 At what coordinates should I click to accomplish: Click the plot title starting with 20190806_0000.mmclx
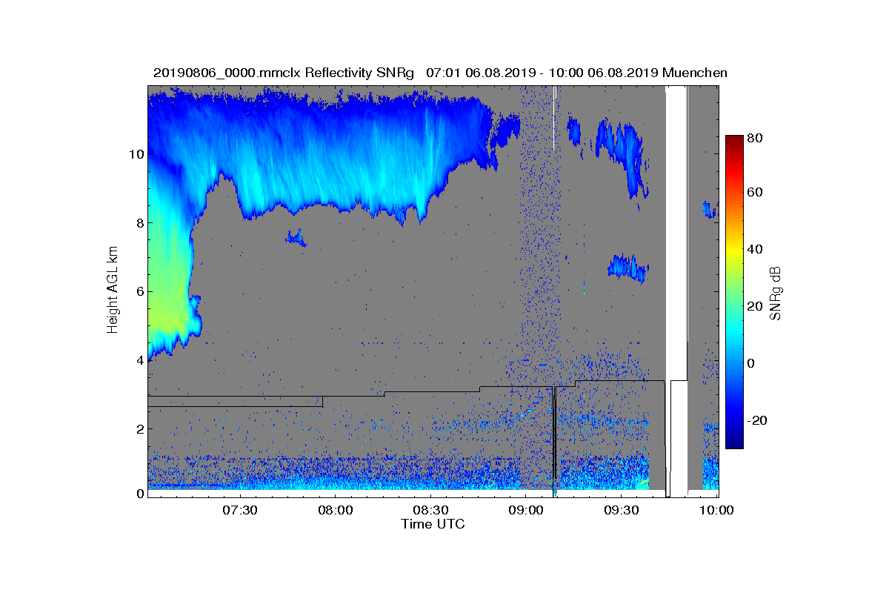click(440, 73)
